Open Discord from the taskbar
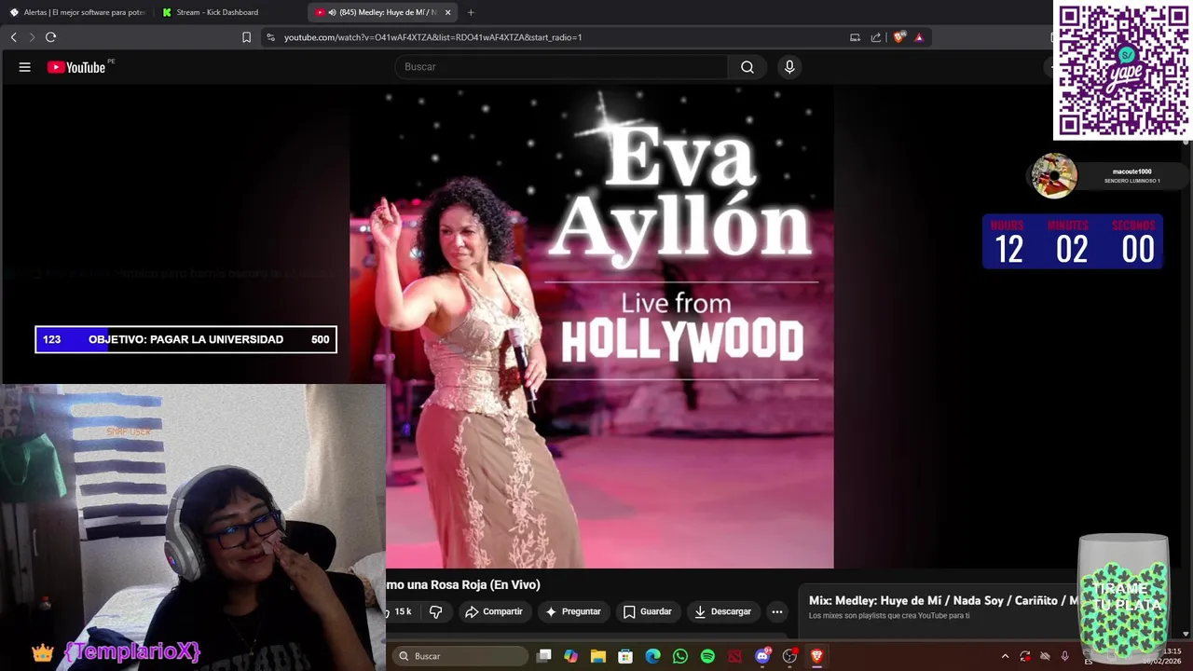This screenshot has width=1193, height=671. [x=762, y=656]
